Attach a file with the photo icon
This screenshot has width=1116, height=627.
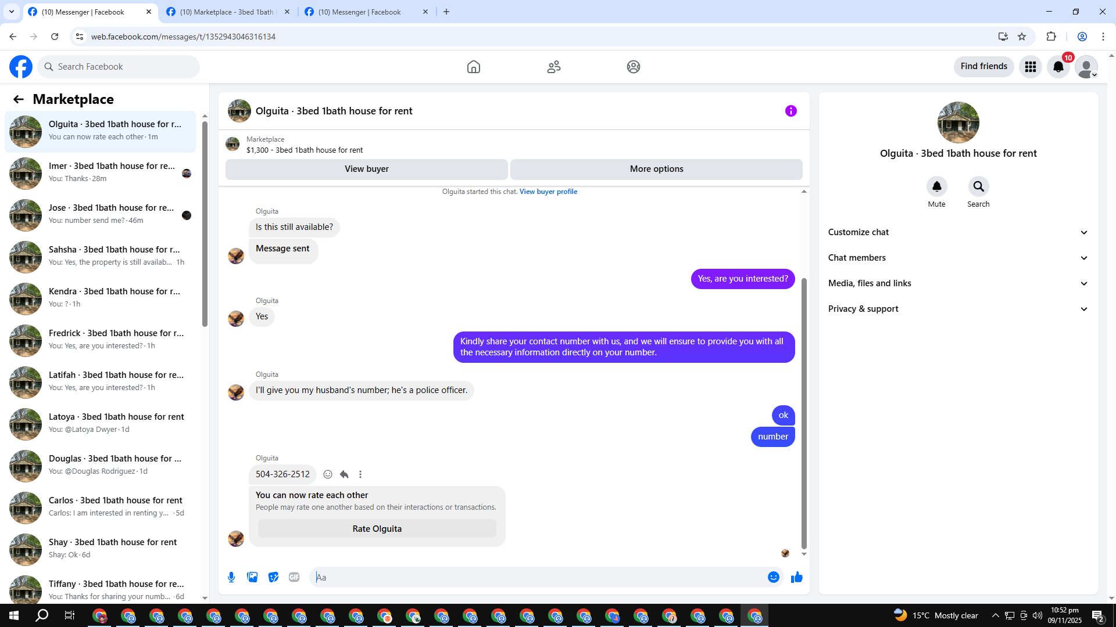[x=252, y=577]
